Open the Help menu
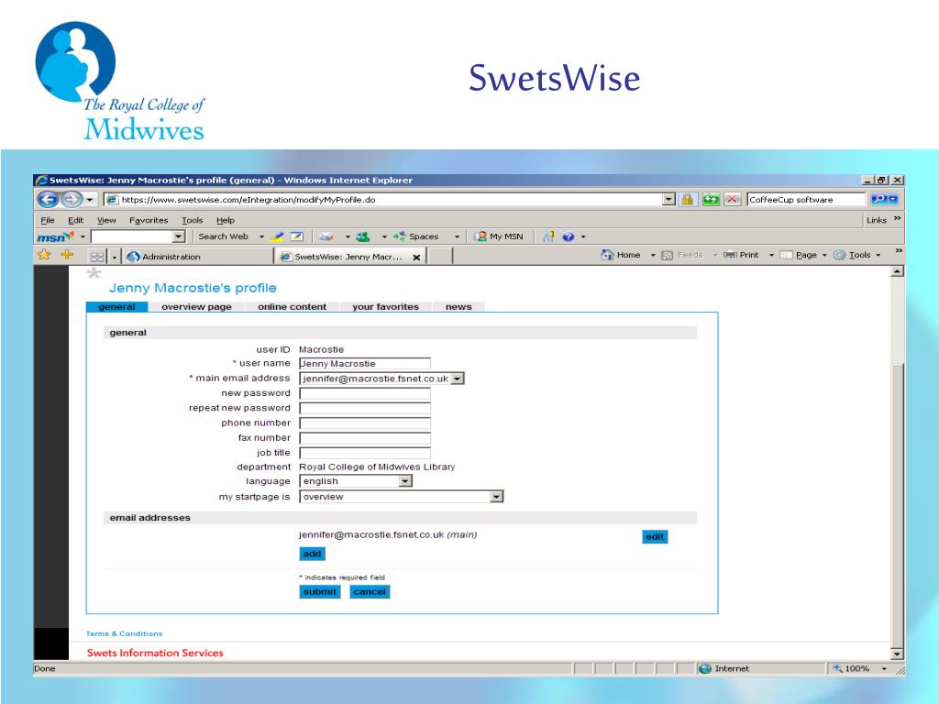The width and height of the screenshot is (939, 704). pos(226,220)
